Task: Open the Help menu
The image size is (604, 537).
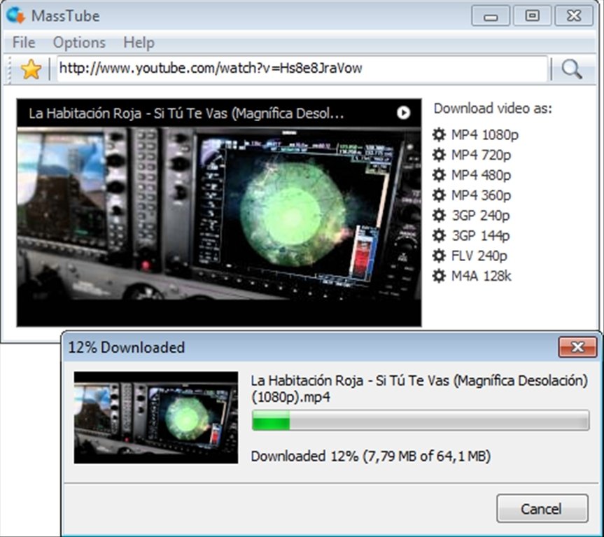Action: click(139, 43)
